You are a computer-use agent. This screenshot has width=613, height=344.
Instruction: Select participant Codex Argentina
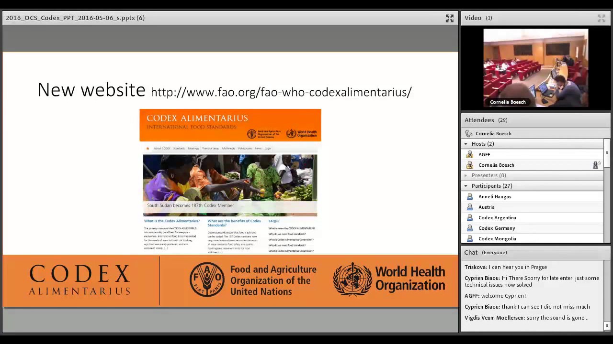532,217
